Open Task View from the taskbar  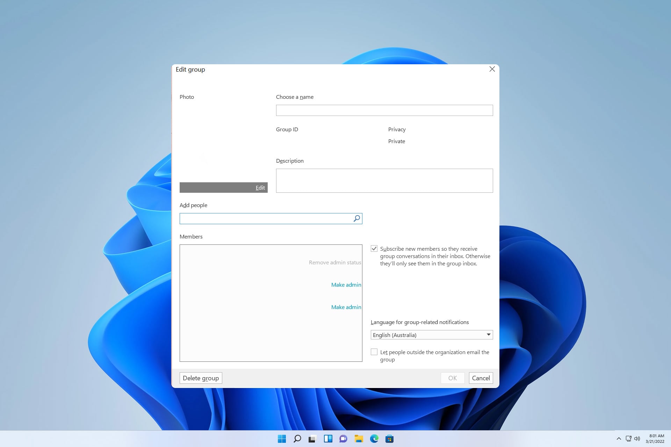312,439
